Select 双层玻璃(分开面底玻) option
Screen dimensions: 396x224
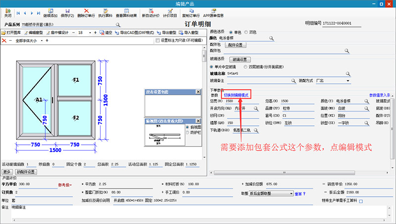click(x=245, y=67)
